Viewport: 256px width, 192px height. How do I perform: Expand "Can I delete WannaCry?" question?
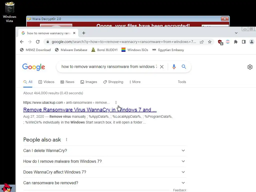(105, 150)
